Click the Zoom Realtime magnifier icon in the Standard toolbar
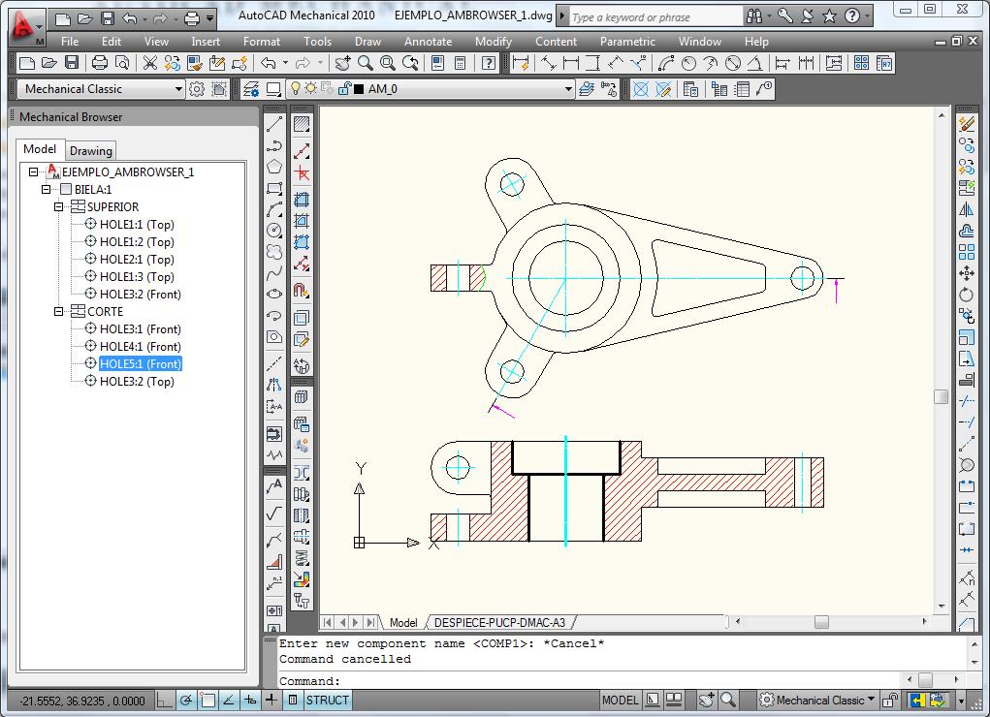The image size is (990, 717). (365, 63)
